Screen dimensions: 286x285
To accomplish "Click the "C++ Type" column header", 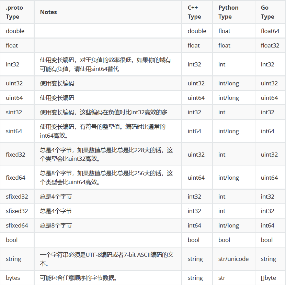I will click(194, 12).
